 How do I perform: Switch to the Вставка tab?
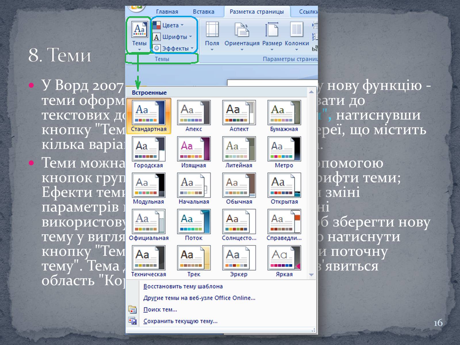coord(204,12)
